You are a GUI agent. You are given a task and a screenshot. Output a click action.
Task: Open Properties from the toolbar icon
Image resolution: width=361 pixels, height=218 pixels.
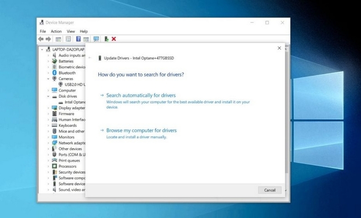pyautogui.click(x=68, y=39)
